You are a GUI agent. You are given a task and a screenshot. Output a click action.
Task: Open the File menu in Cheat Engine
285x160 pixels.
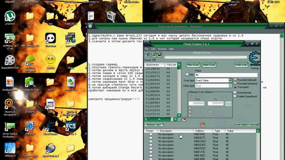coord(147,49)
